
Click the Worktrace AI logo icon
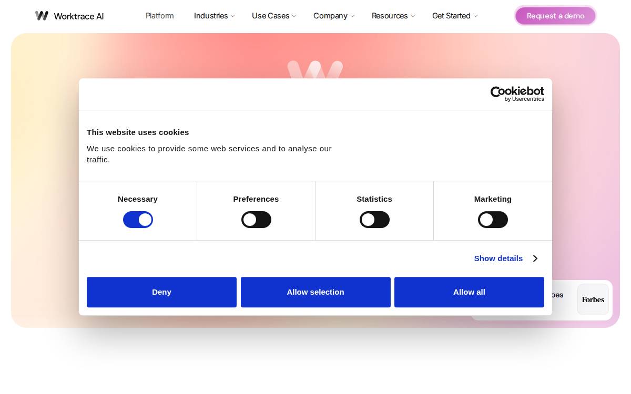[x=42, y=16]
